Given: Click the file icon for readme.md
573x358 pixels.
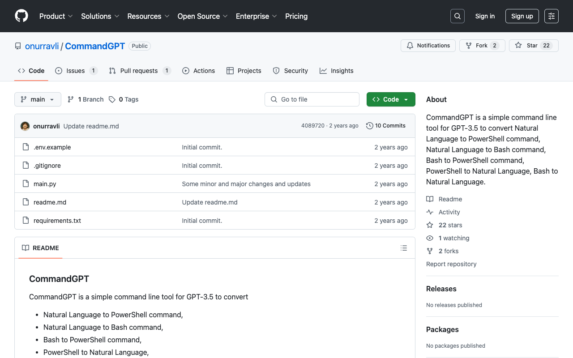Looking at the screenshot, I should [x=26, y=202].
